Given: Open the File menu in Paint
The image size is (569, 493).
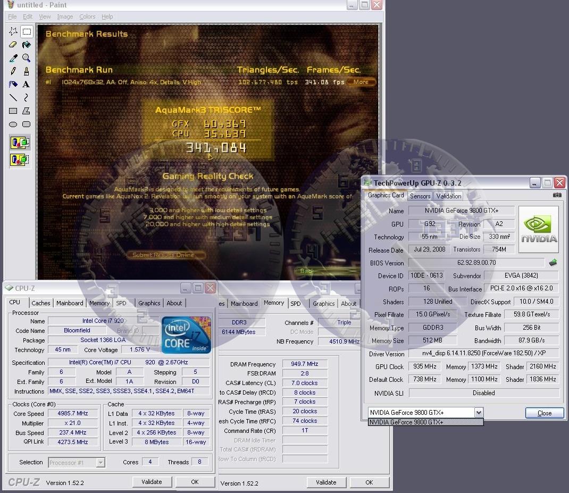Looking at the screenshot, I should pos(12,16).
